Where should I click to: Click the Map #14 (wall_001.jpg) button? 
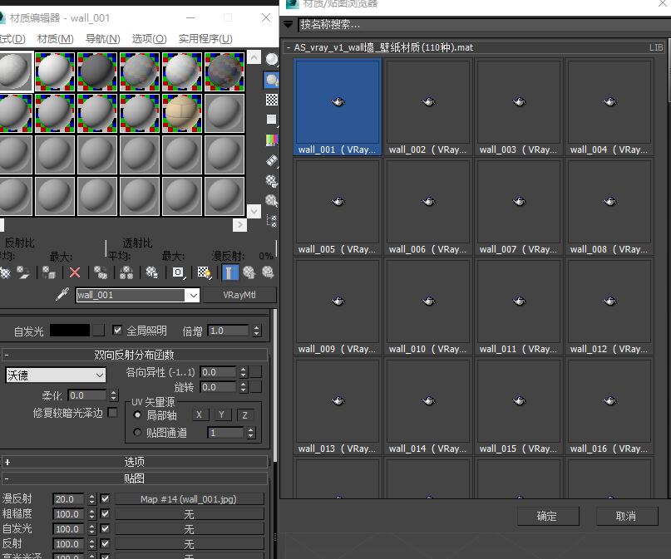(x=190, y=499)
